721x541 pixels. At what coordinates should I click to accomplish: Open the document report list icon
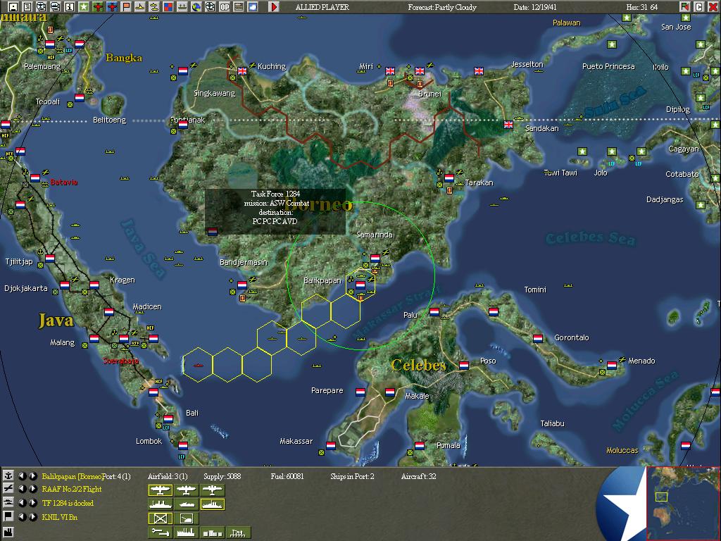27,7
